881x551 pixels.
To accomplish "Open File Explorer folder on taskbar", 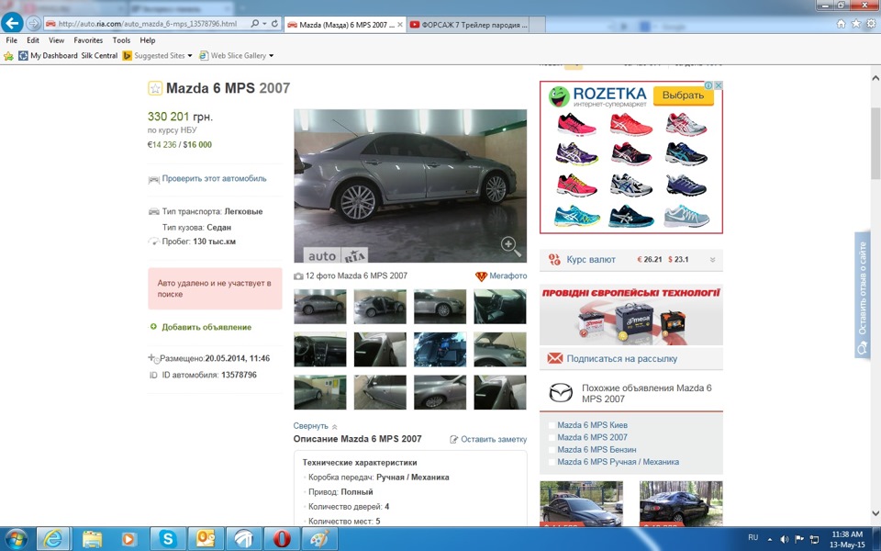I will pos(92,539).
